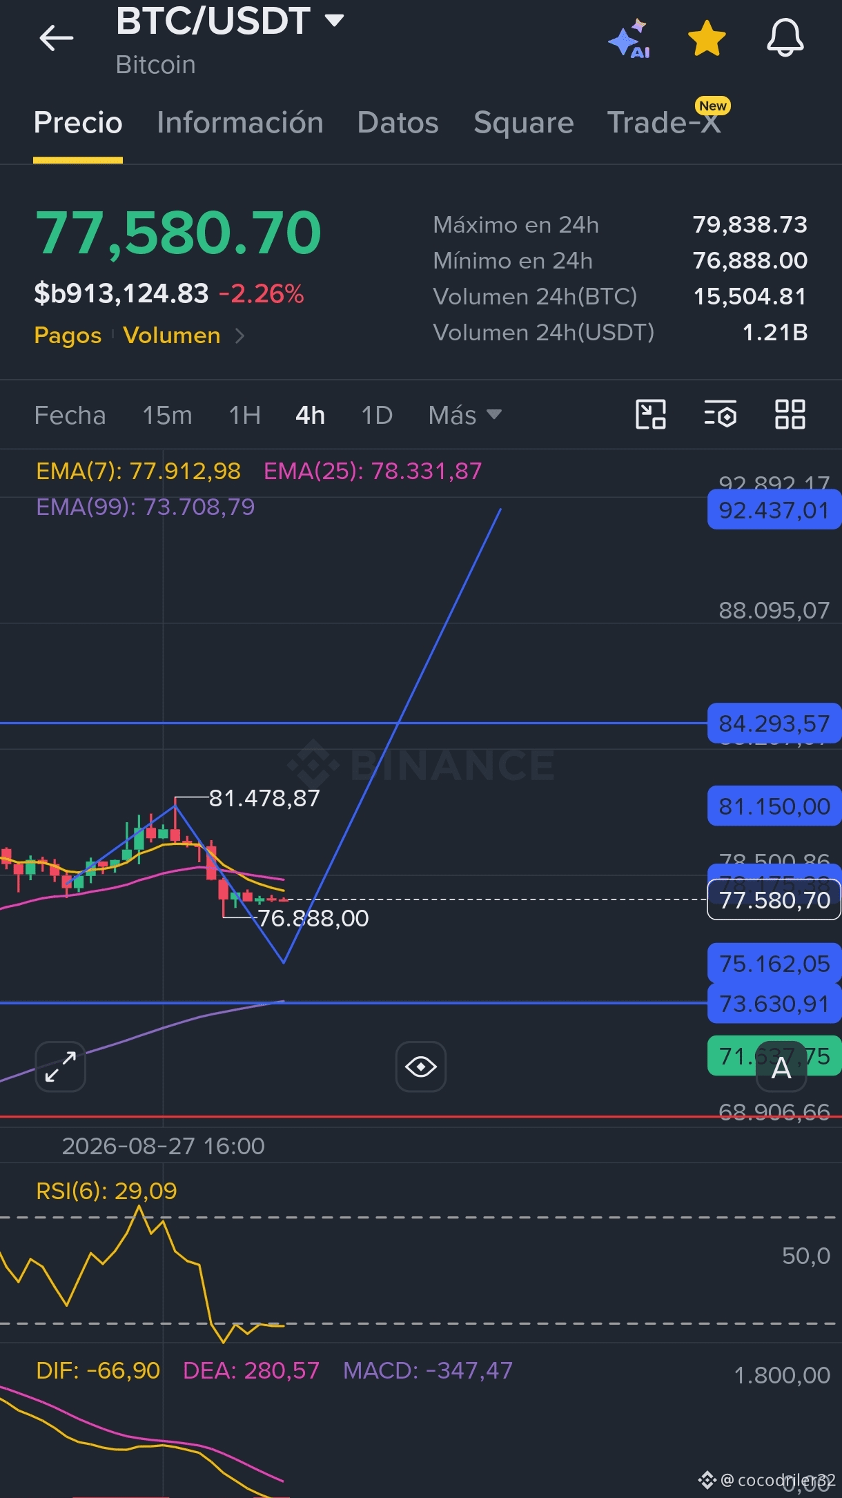Tap the Volumen link
The height and width of the screenshot is (1498, 842).
pyautogui.click(x=172, y=335)
